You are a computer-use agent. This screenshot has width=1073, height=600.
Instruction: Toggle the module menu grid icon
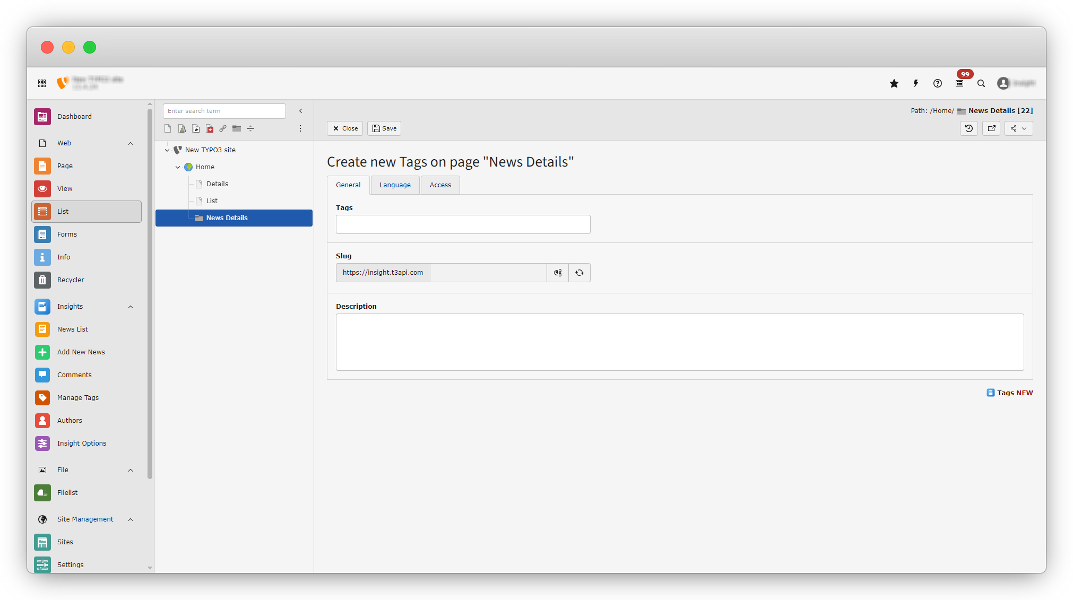click(x=42, y=83)
